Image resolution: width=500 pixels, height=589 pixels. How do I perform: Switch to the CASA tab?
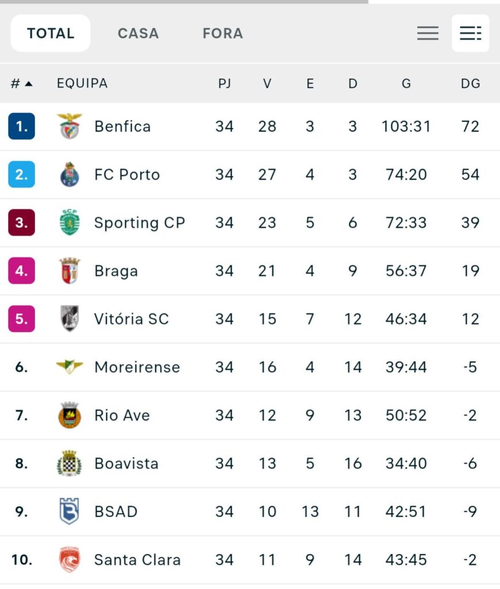[x=138, y=33]
